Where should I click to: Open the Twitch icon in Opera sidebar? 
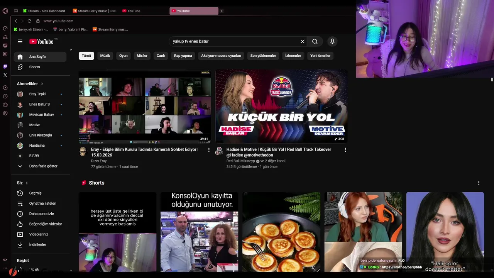click(5, 66)
